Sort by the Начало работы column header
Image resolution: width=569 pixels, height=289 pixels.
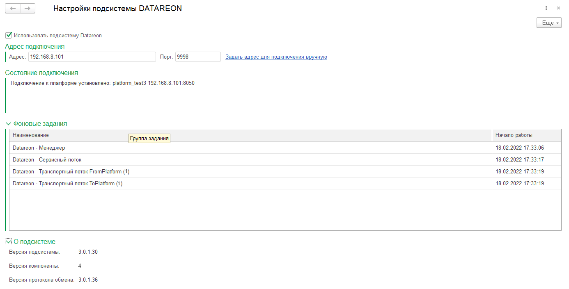pyautogui.click(x=514, y=135)
